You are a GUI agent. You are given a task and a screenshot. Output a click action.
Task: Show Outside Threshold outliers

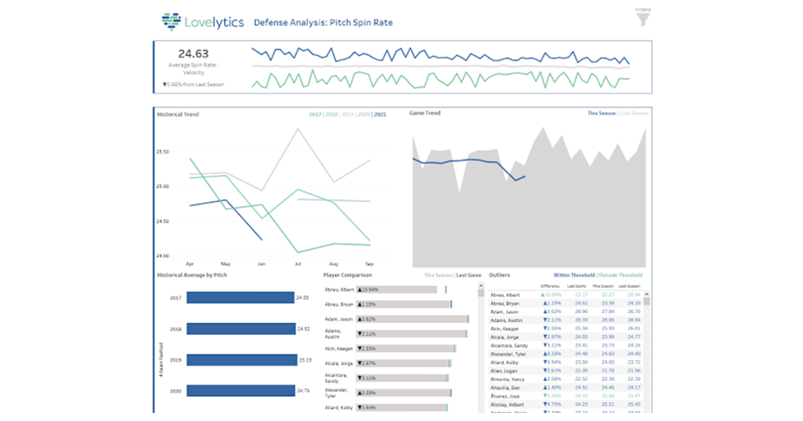[x=621, y=275]
